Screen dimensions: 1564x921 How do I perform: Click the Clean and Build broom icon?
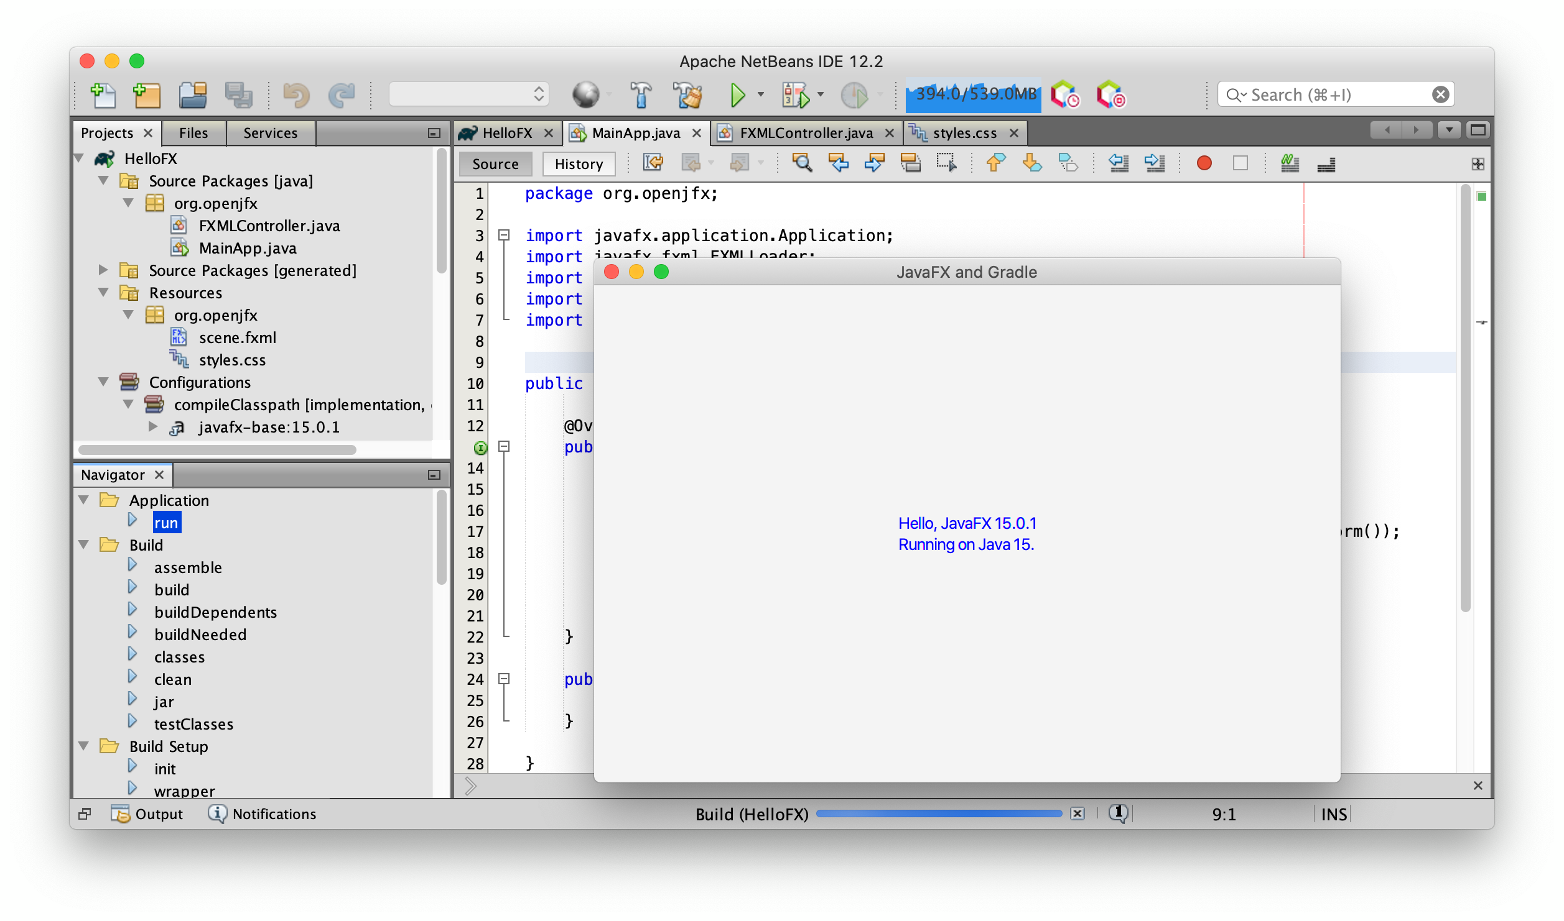click(688, 95)
